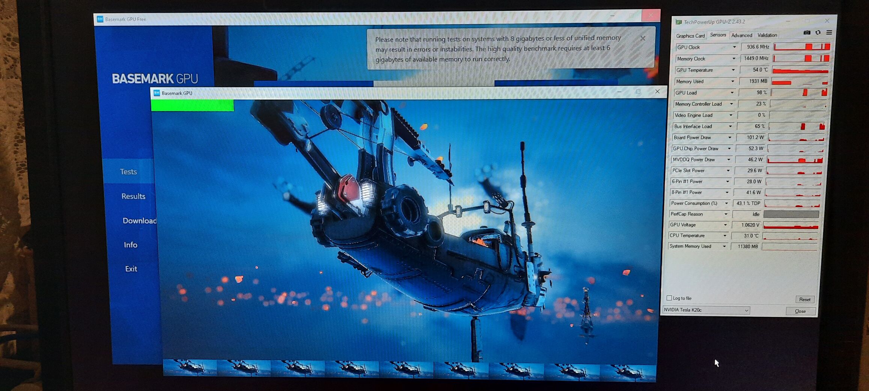Expand the Video Engine Load dropdown
This screenshot has width=869, height=391.
731,115
